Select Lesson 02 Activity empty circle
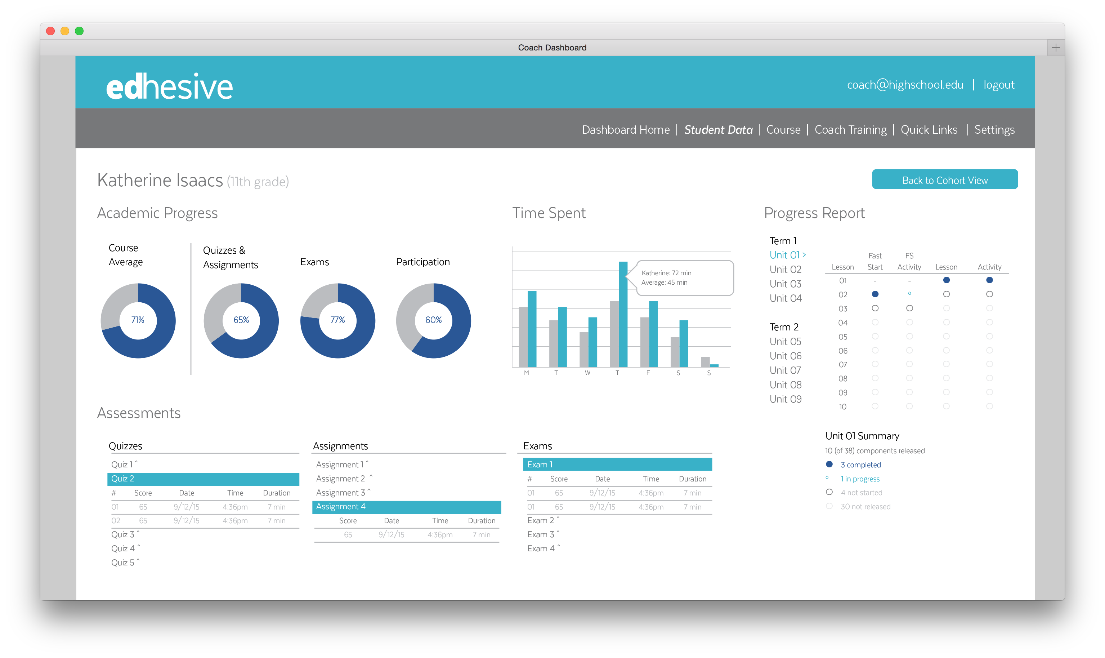Image resolution: width=1105 pixels, height=658 pixels. pyautogui.click(x=989, y=294)
